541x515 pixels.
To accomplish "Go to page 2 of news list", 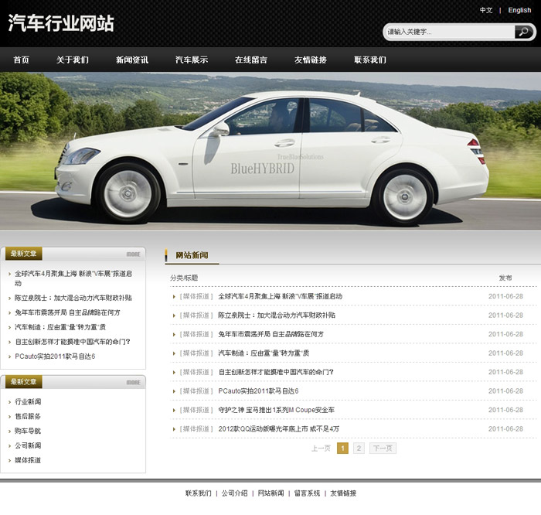I will (x=359, y=448).
